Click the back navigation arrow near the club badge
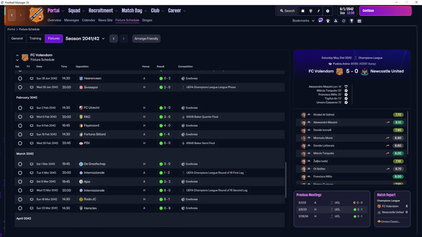 [x=12, y=15]
